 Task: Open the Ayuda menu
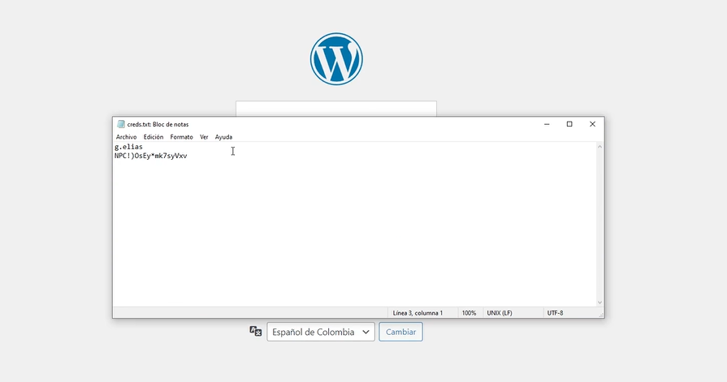pyautogui.click(x=223, y=137)
